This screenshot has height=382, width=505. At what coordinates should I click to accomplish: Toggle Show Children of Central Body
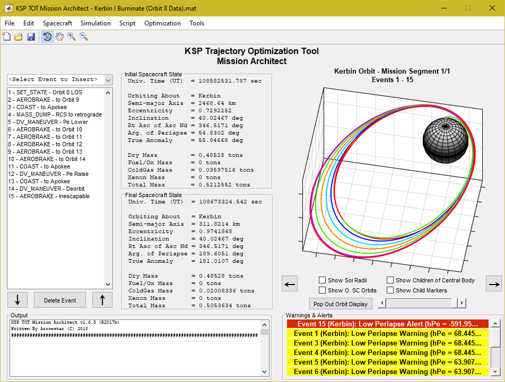point(390,280)
